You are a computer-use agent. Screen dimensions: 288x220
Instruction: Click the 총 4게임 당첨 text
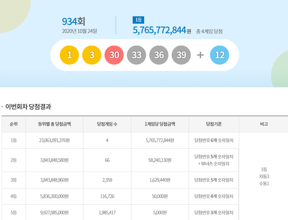pyautogui.click(x=209, y=31)
